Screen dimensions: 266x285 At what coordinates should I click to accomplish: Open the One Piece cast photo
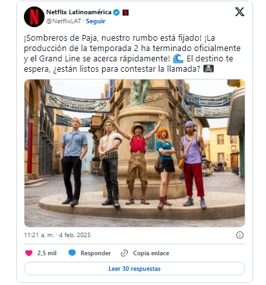(x=134, y=153)
